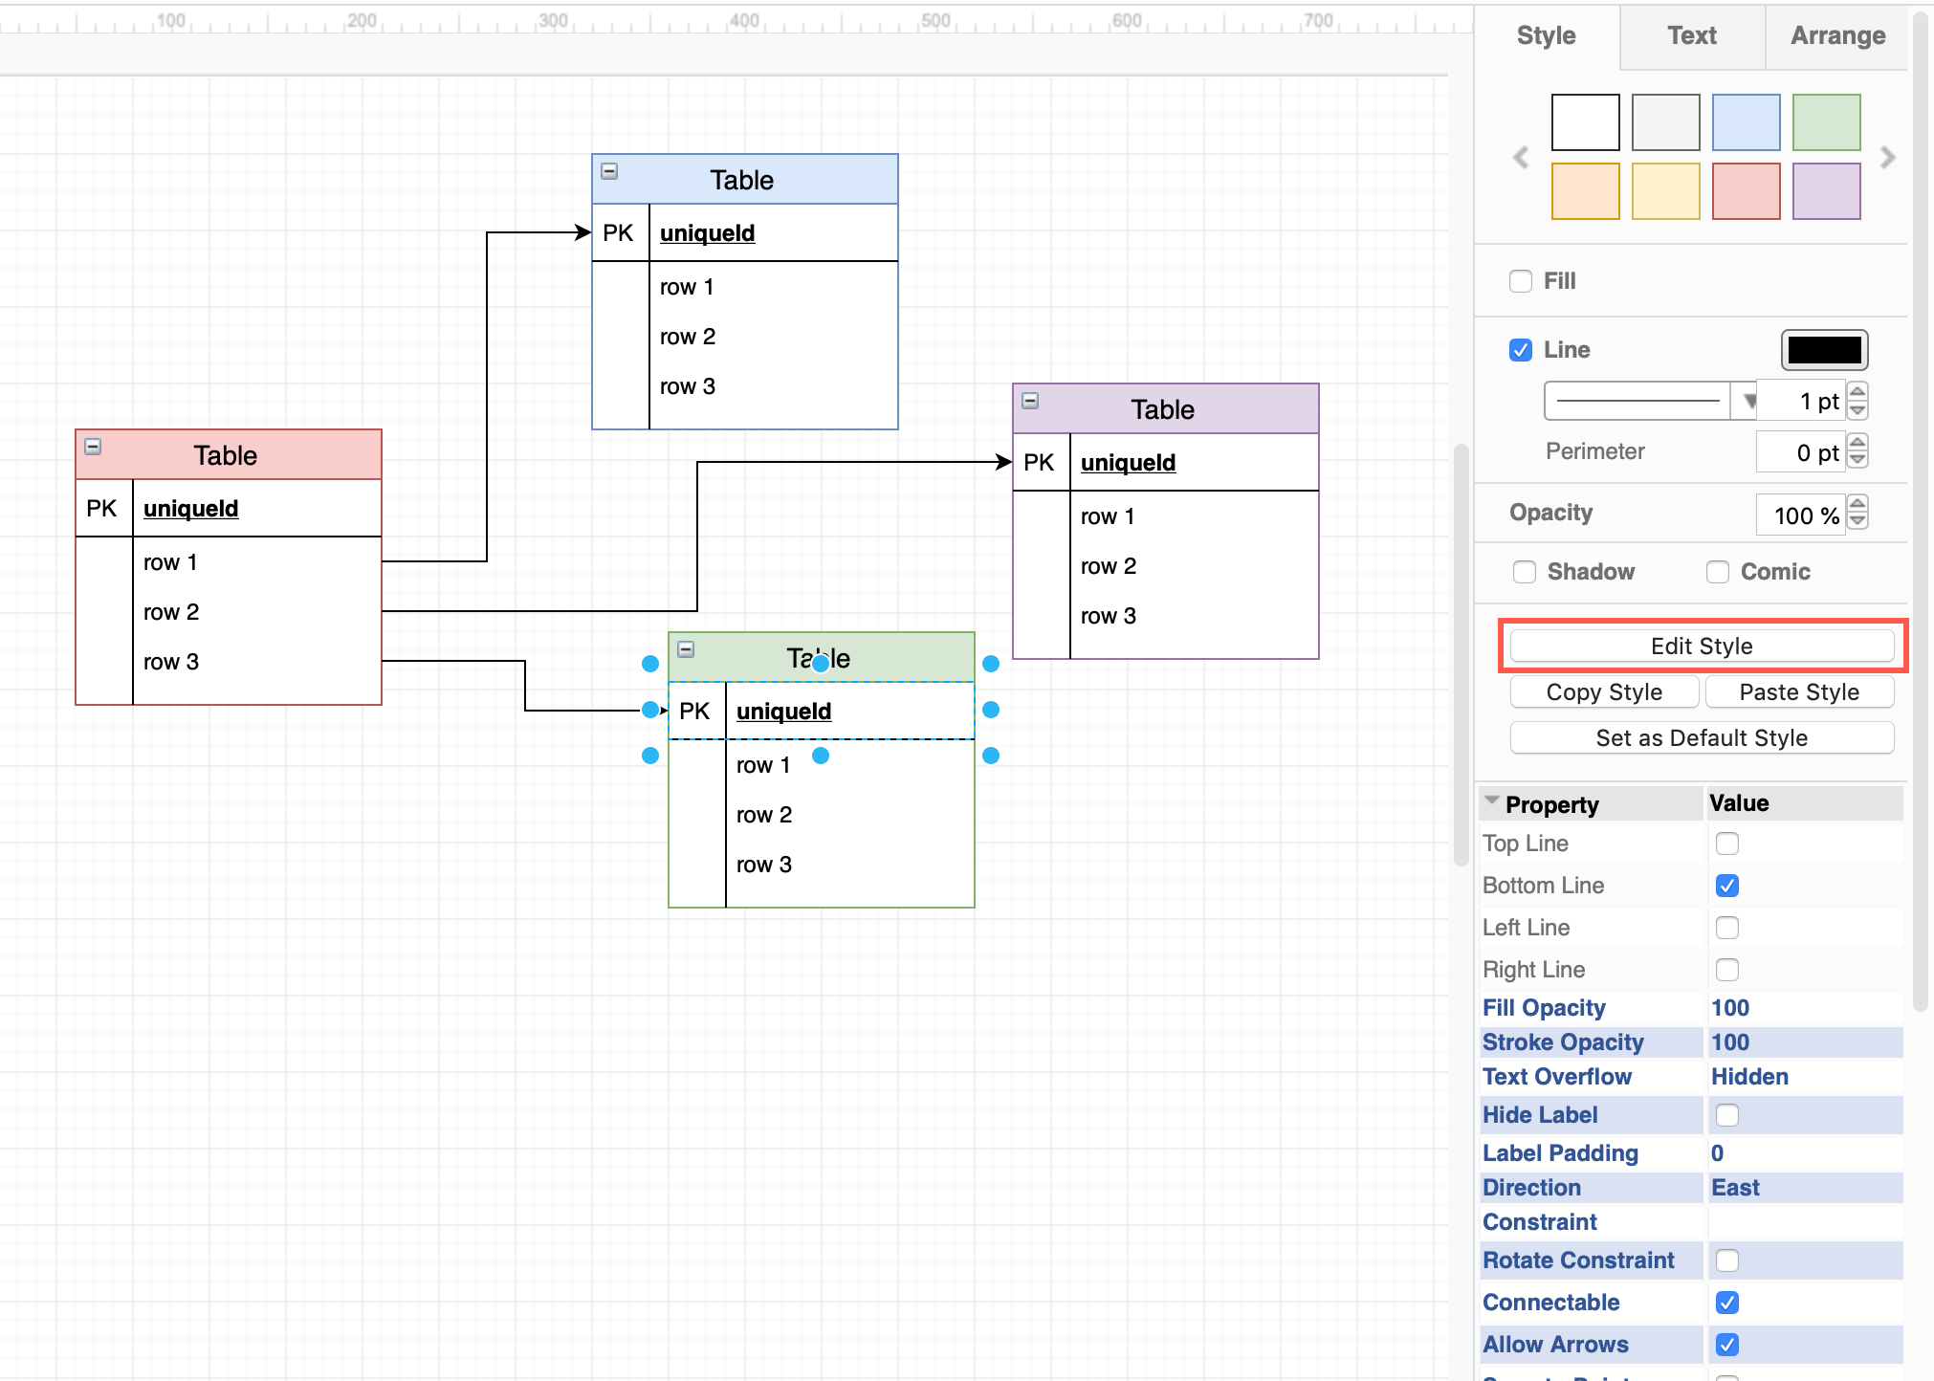Switch to the Text tab

1691,36
